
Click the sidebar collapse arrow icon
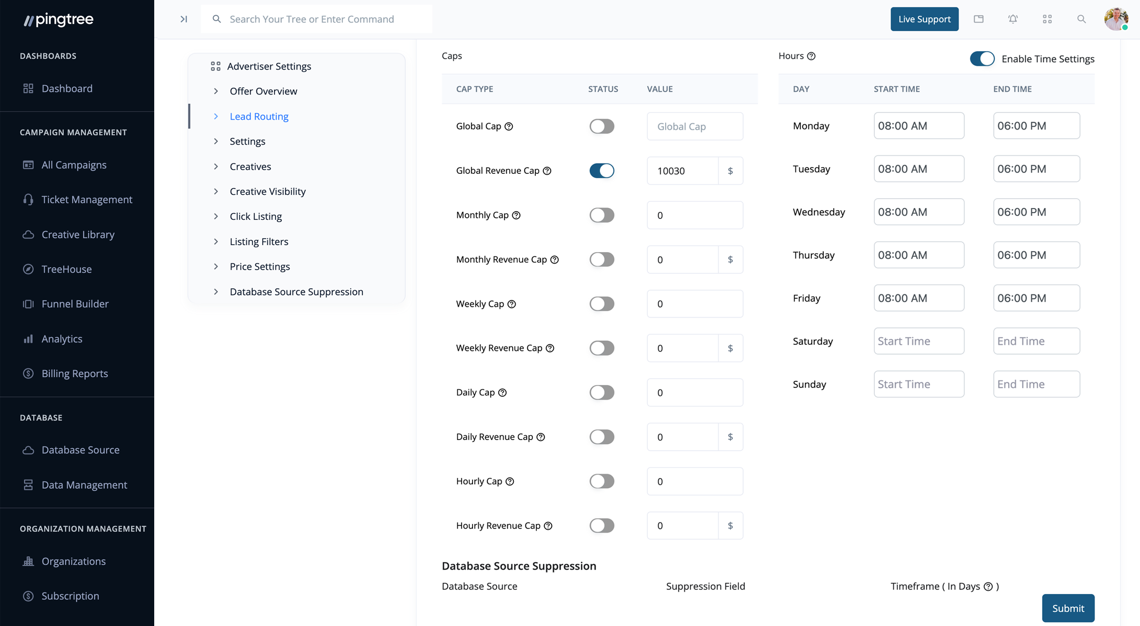click(184, 19)
